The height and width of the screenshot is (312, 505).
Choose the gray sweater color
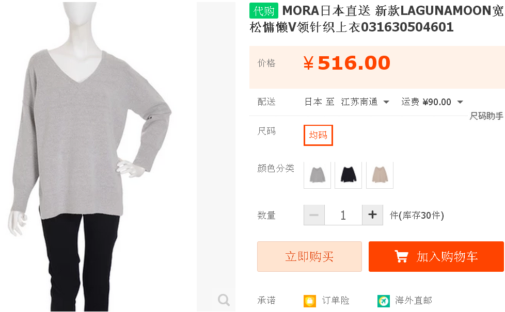click(317, 175)
